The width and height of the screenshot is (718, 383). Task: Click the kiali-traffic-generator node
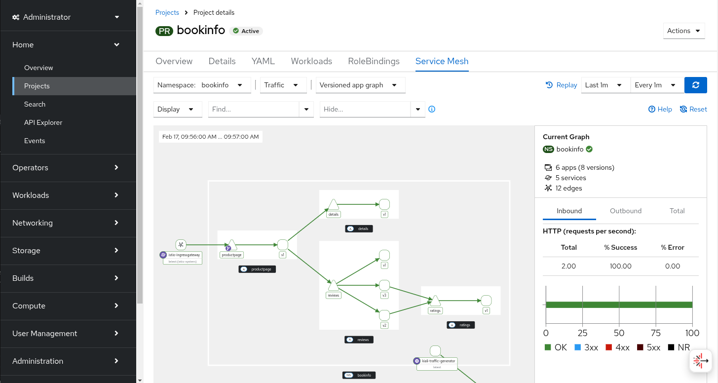coord(435,350)
